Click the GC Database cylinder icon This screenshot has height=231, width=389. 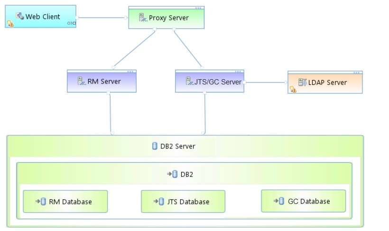[281, 201]
